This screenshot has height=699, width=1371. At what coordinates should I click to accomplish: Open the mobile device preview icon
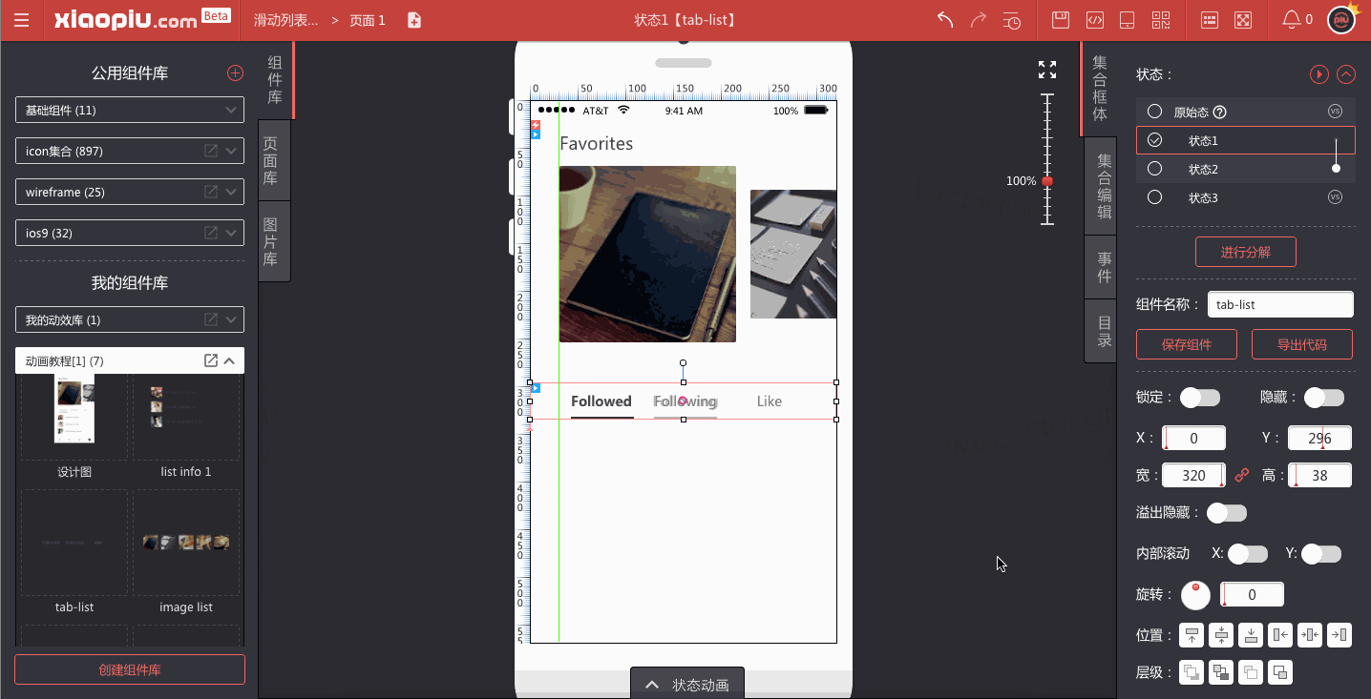click(x=1127, y=20)
